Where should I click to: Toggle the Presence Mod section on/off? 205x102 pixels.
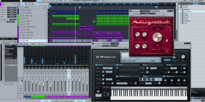pos(96,65)
